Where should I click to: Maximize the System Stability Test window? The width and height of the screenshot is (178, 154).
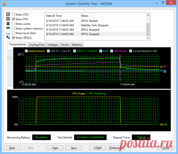coord(163,3)
